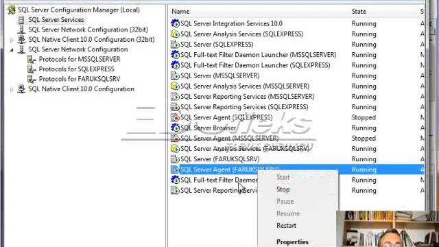Open Properties from the context menu
The height and width of the screenshot is (247, 439).
(x=292, y=242)
